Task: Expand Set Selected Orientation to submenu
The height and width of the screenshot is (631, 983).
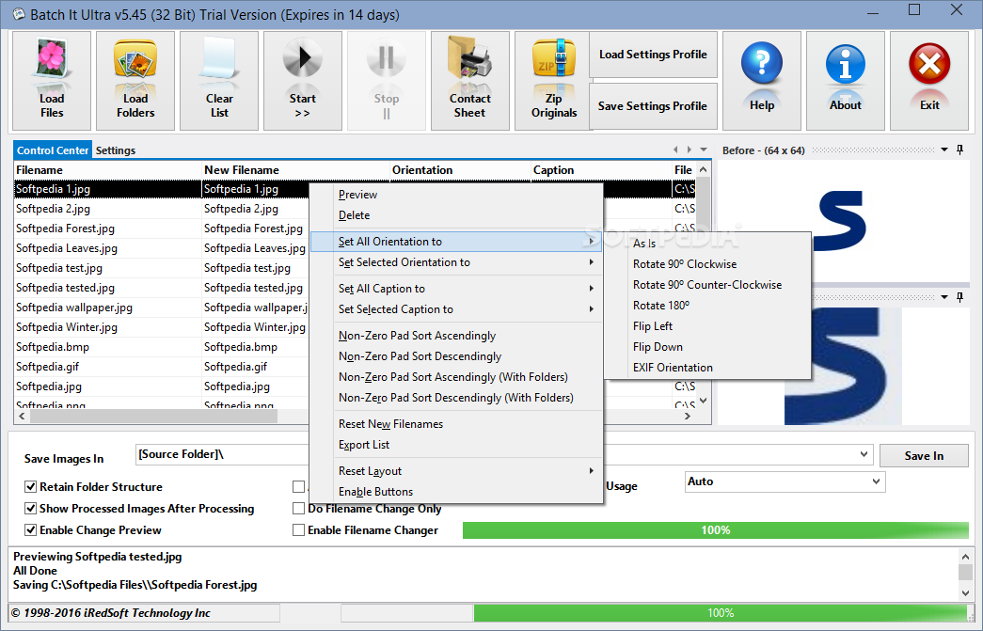Action: [x=456, y=262]
